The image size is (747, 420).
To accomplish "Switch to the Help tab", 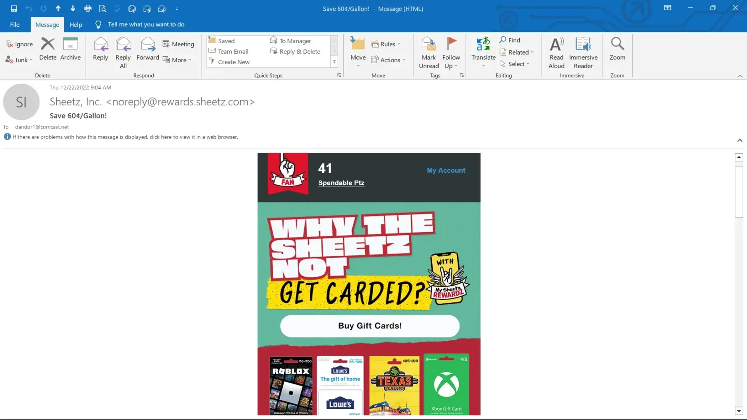I will tap(76, 25).
